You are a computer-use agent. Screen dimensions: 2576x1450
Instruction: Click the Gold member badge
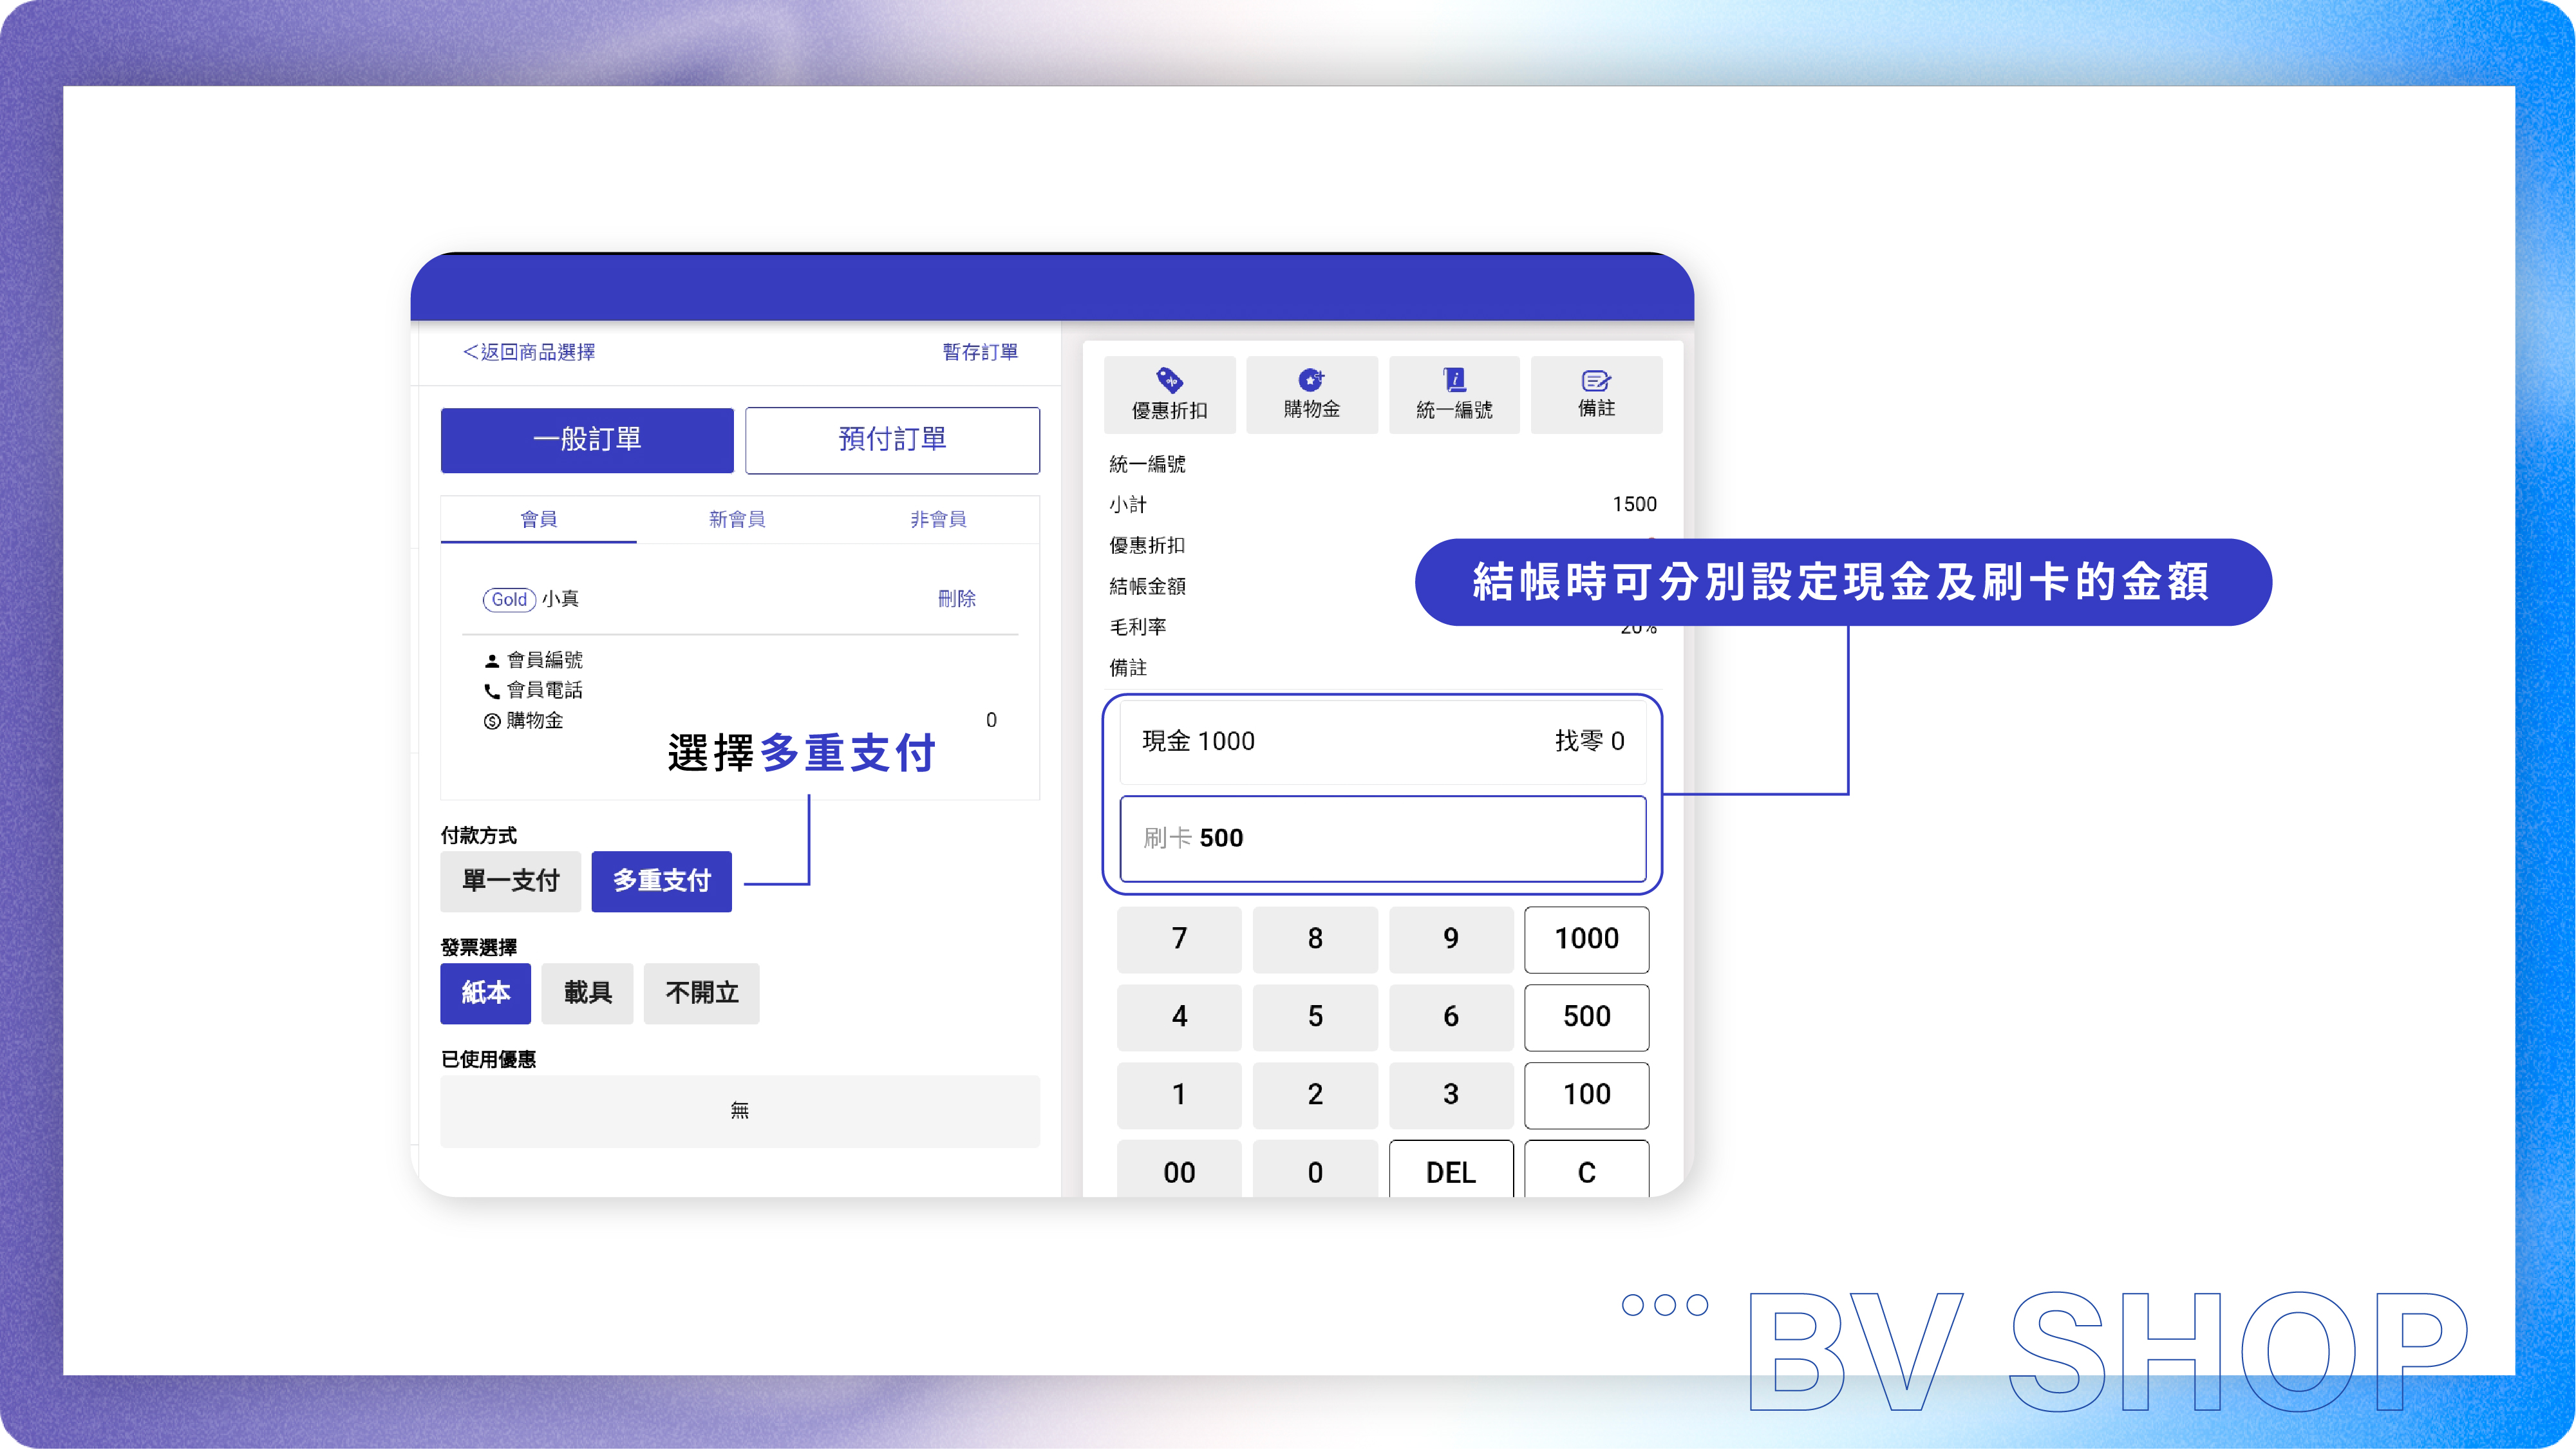509,600
